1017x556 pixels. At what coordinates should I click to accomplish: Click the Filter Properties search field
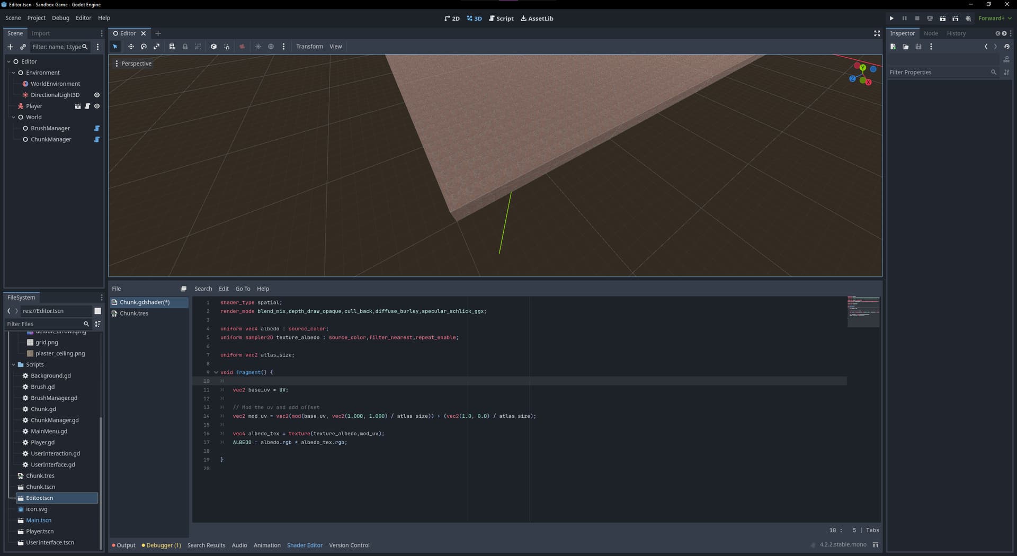pos(938,72)
